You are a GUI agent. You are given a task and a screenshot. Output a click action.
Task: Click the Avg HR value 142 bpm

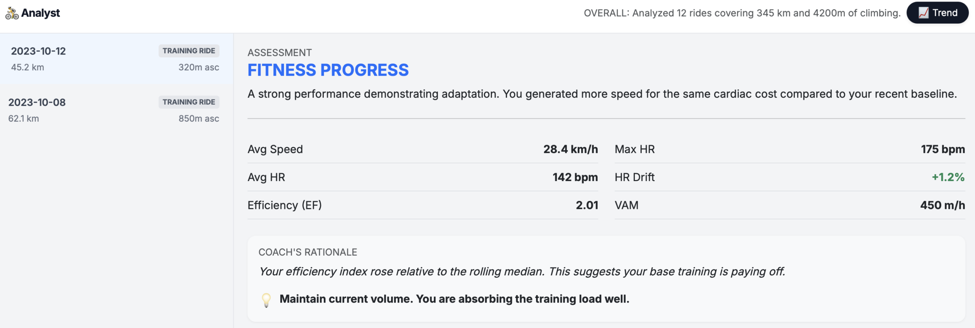point(574,177)
